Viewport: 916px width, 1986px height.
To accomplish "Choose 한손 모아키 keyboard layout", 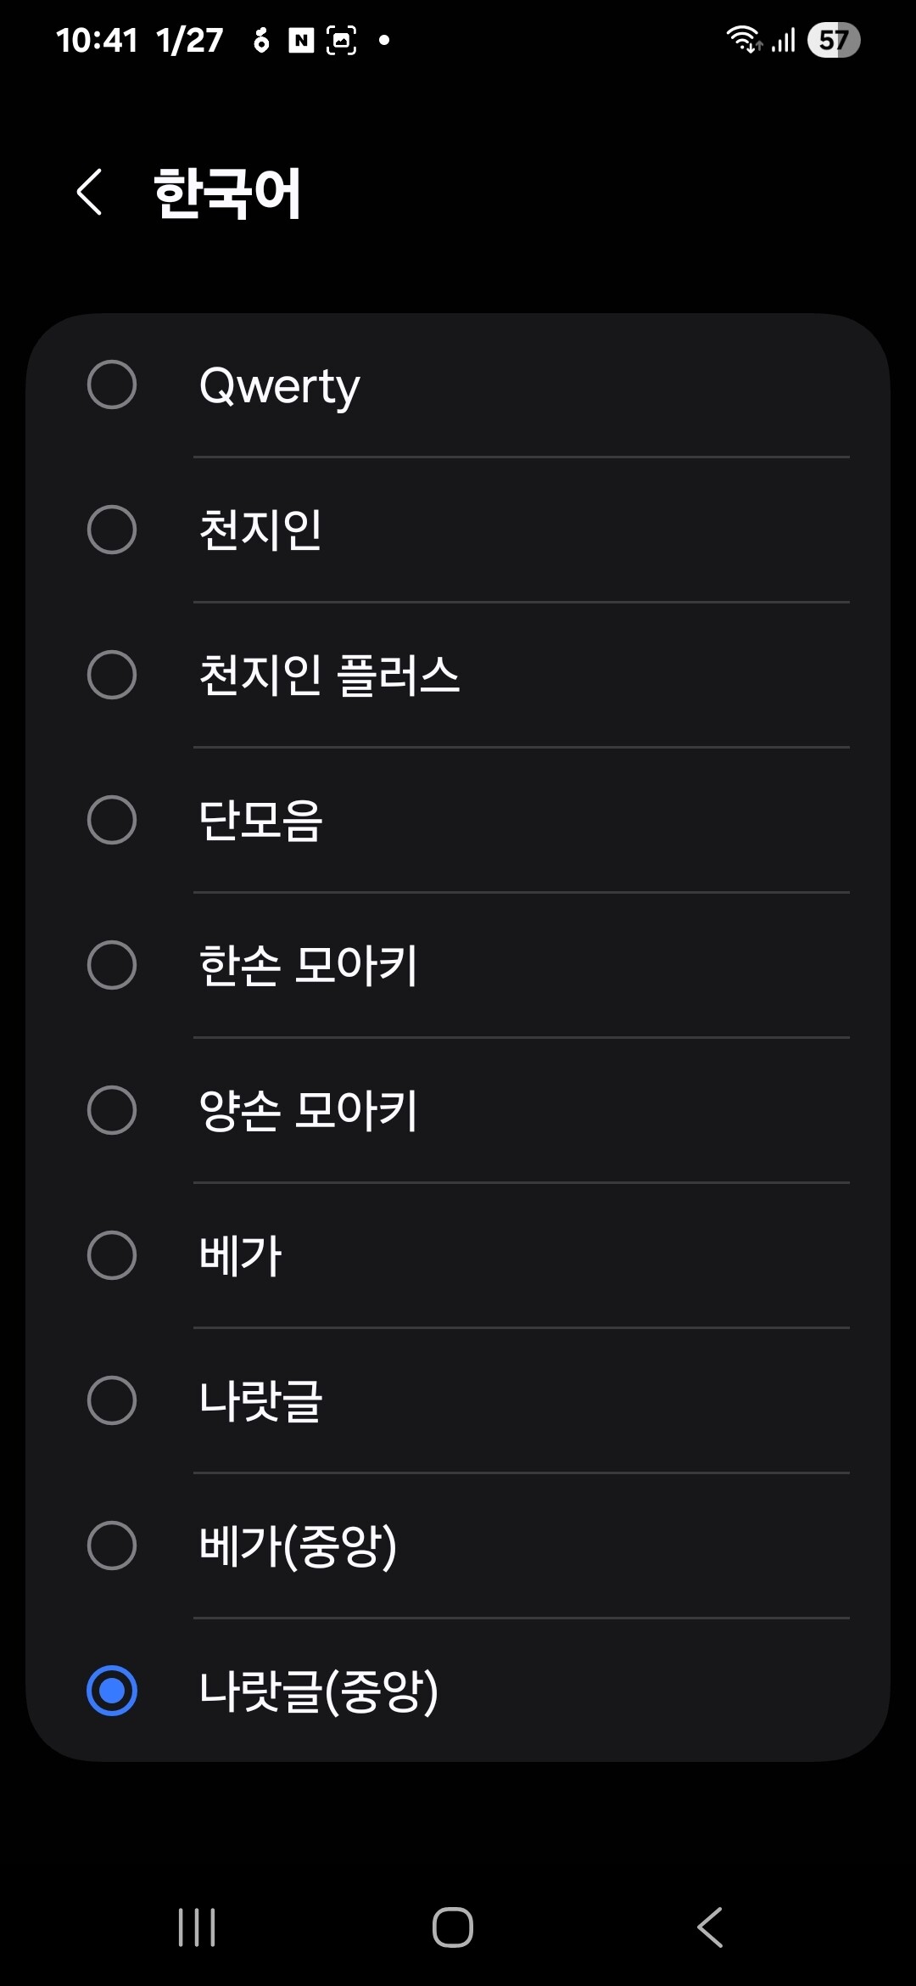I will coord(112,965).
